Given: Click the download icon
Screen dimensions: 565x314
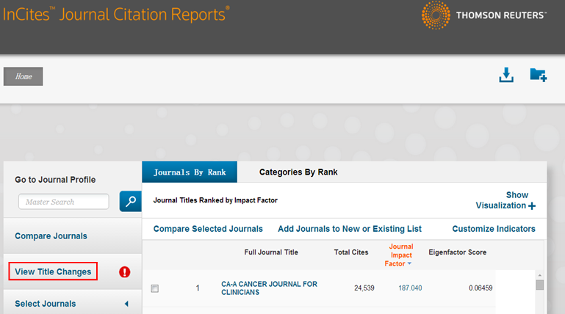Looking at the screenshot, I should coord(506,76).
